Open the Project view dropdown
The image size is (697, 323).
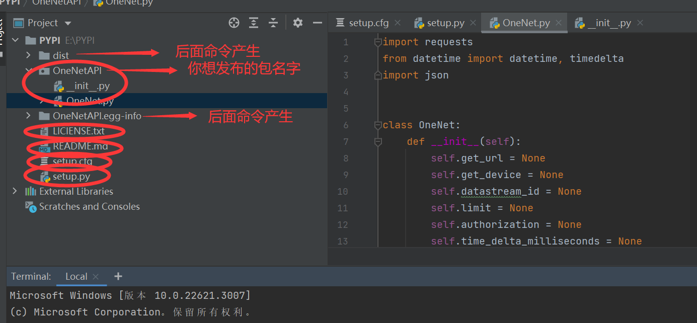click(68, 23)
